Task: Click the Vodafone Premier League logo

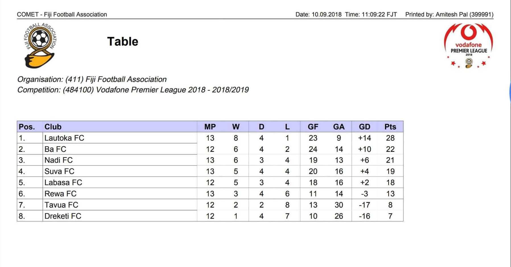Action: click(468, 45)
